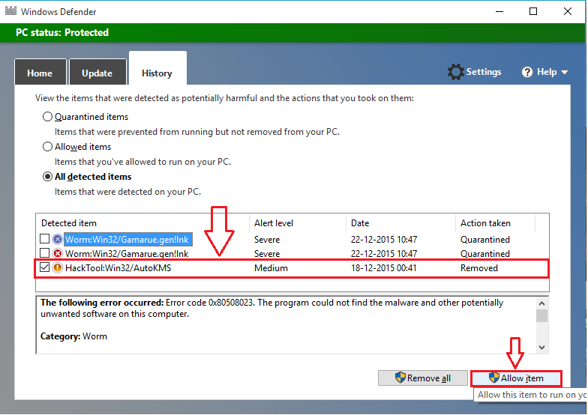Click the blue status icon of the highlighted Worm row
The width and height of the screenshot is (588, 415).
point(57,239)
